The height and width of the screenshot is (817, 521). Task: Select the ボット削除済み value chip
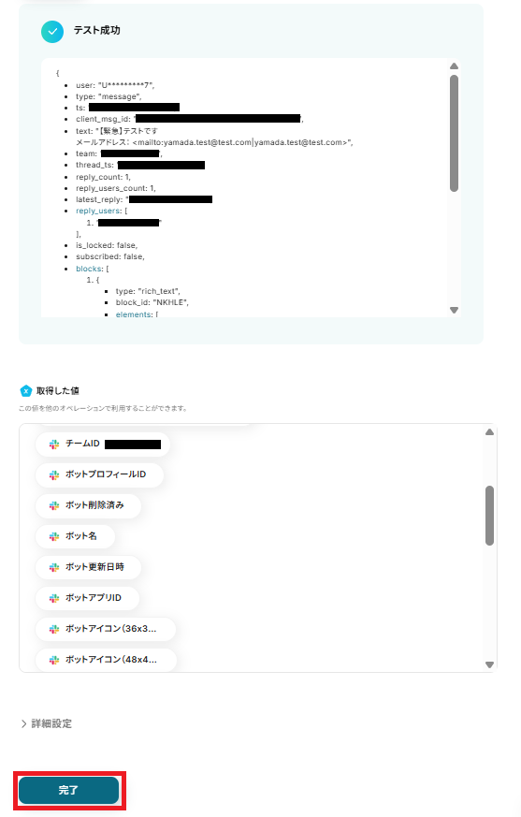tap(88, 505)
